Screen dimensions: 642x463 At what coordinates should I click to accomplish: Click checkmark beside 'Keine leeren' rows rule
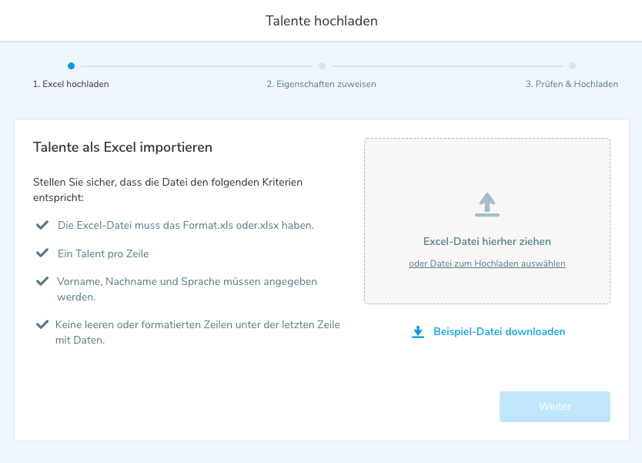(x=42, y=325)
